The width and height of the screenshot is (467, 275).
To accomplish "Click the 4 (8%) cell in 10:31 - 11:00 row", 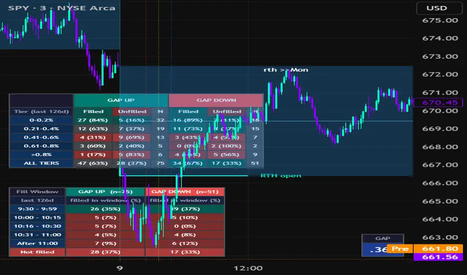I will tap(185, 235).
